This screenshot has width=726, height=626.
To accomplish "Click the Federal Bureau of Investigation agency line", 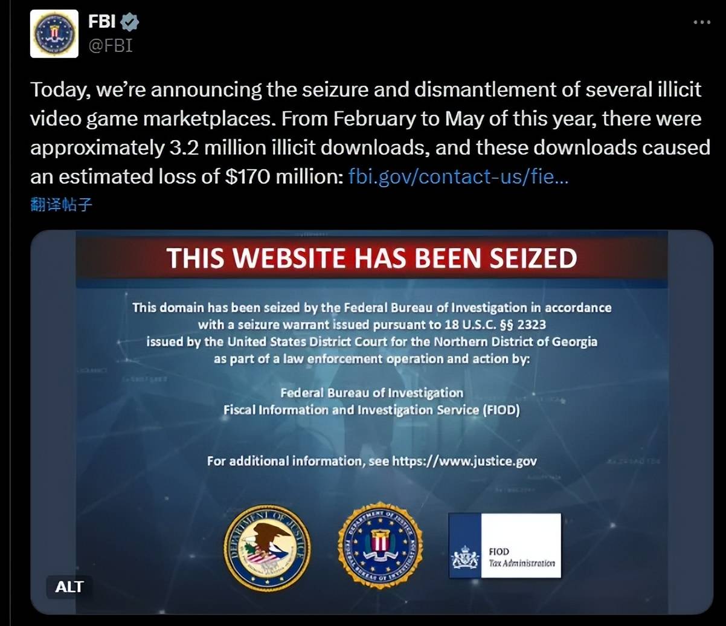I will click(371, 393).
